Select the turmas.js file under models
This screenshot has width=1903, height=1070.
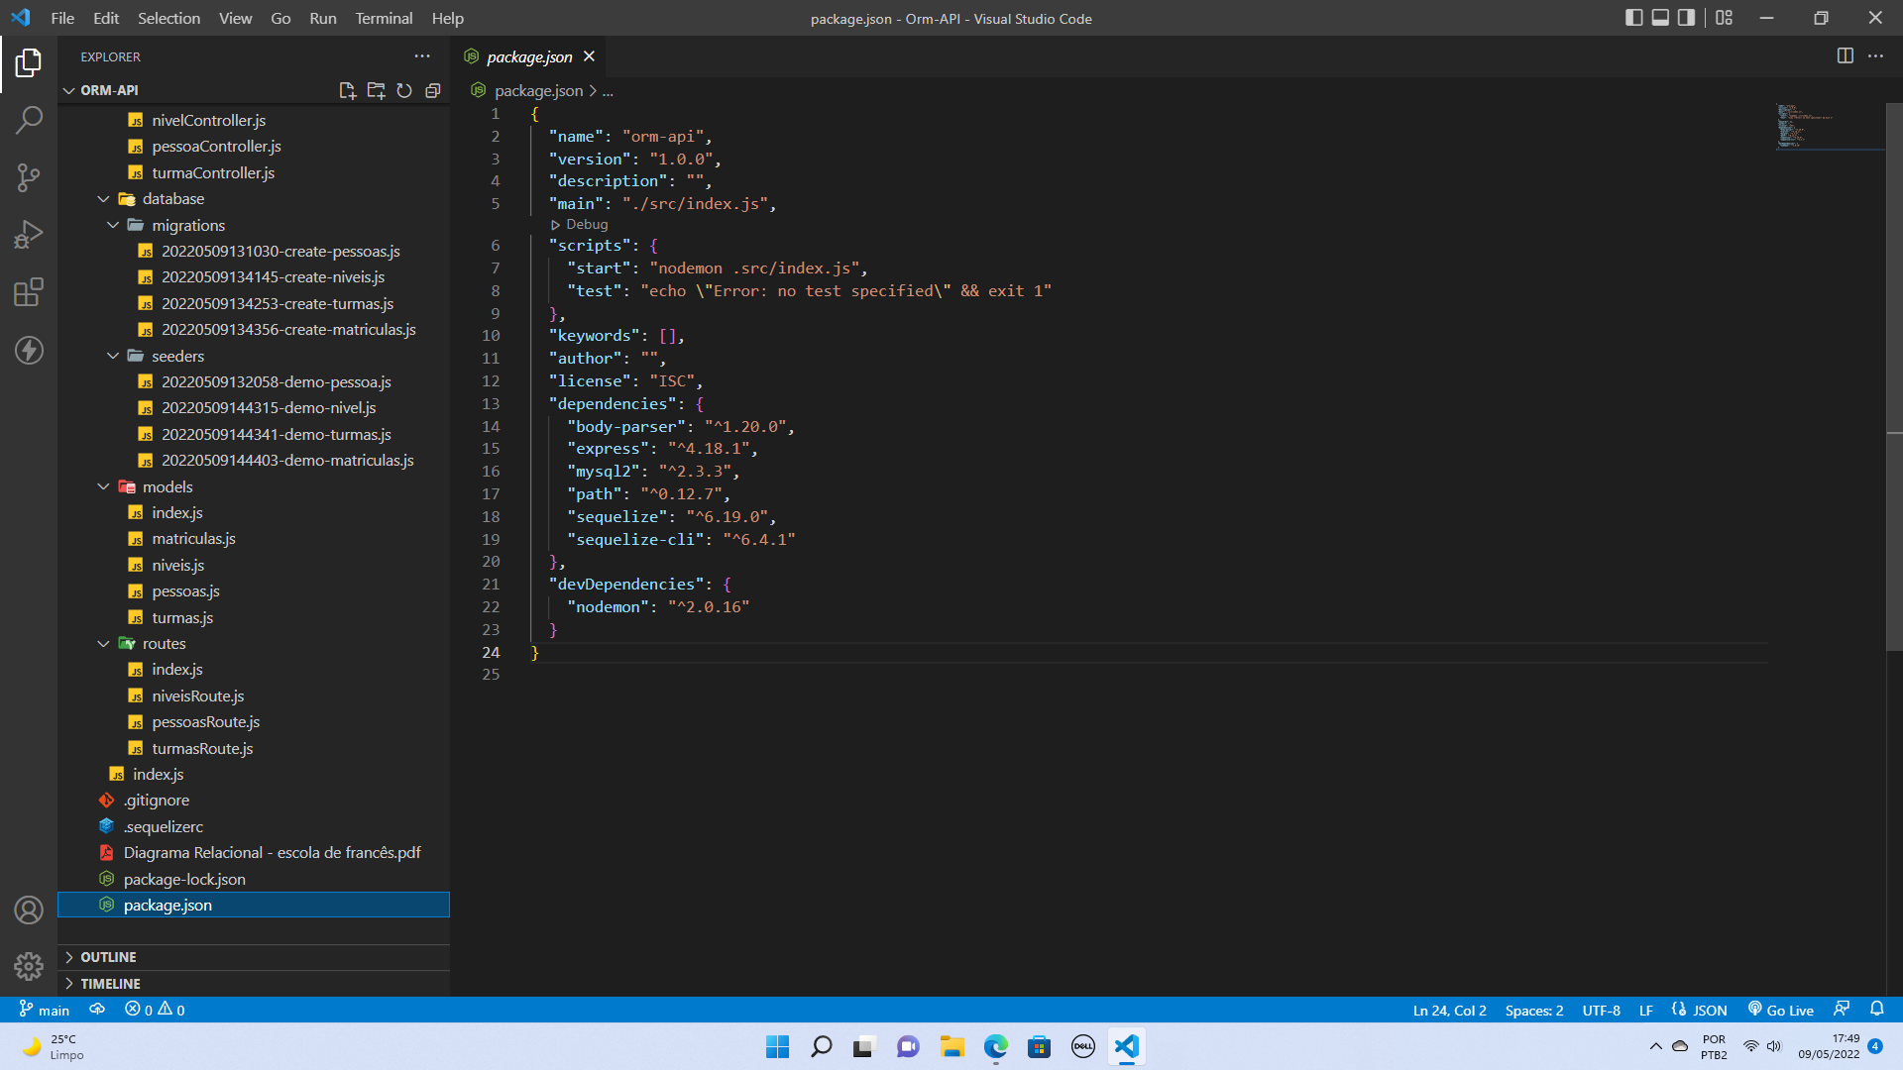pyautogui.click(x=182, y=616)
